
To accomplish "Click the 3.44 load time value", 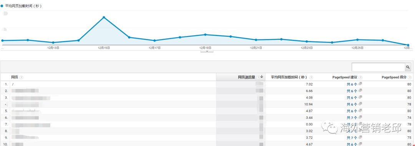I will pyautogui.click(x=309, y=118).
